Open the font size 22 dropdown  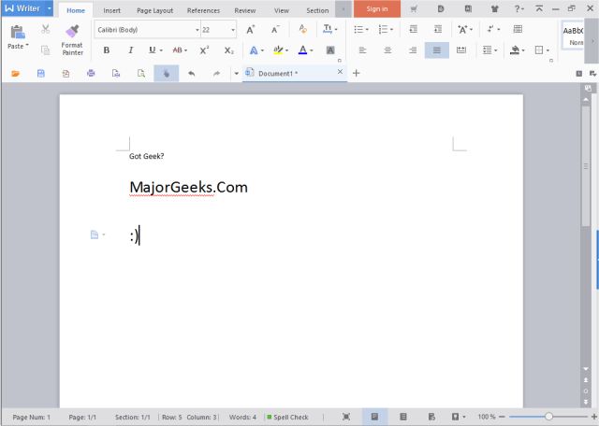tap(233, 30)
